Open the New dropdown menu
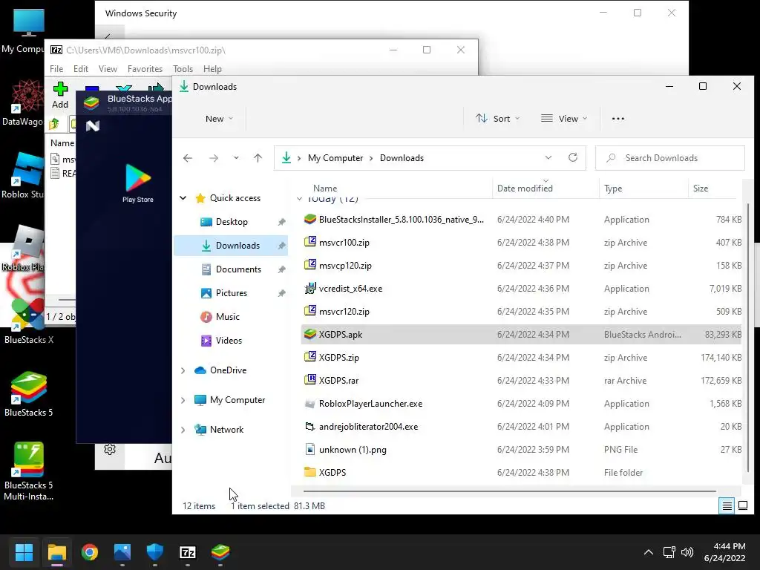 coord(219,119)
